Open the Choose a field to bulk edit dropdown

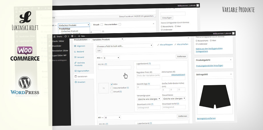click(x=124, y=46)
